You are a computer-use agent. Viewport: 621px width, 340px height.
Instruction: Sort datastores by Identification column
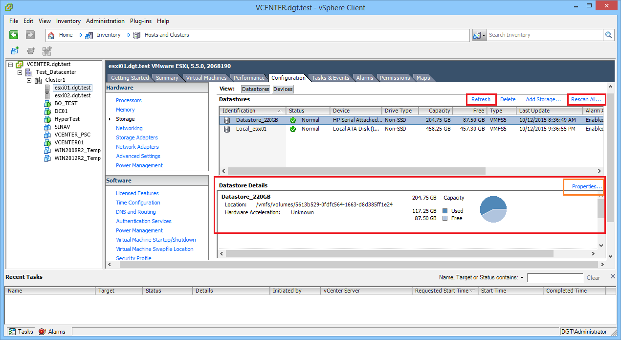(x=252, y=111)
